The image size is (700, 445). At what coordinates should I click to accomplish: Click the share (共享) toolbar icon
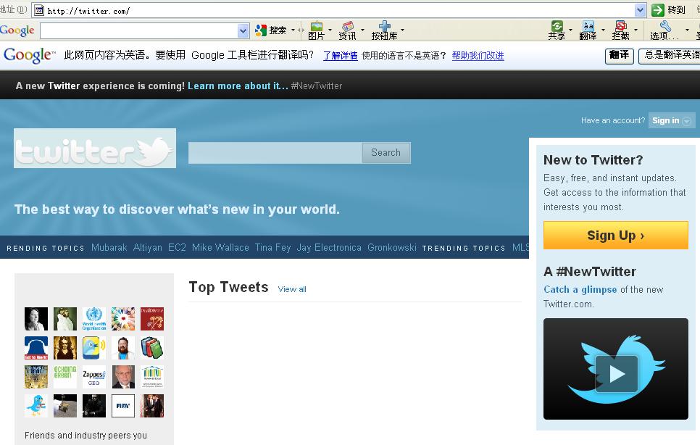pyautogui.click(x=557, y=30)
